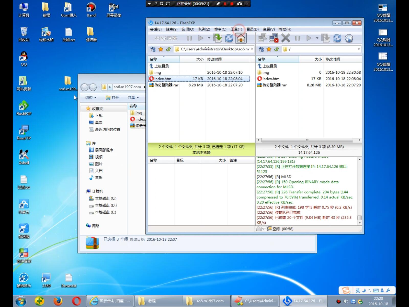Switch to 教程 taskbar window
Viewport: 409px width, 307px height.
coord(158,301)
